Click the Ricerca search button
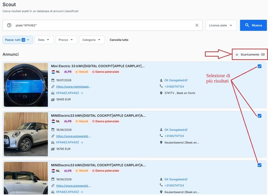This screenshot has height=195, width=268. [x=253, y=25]
